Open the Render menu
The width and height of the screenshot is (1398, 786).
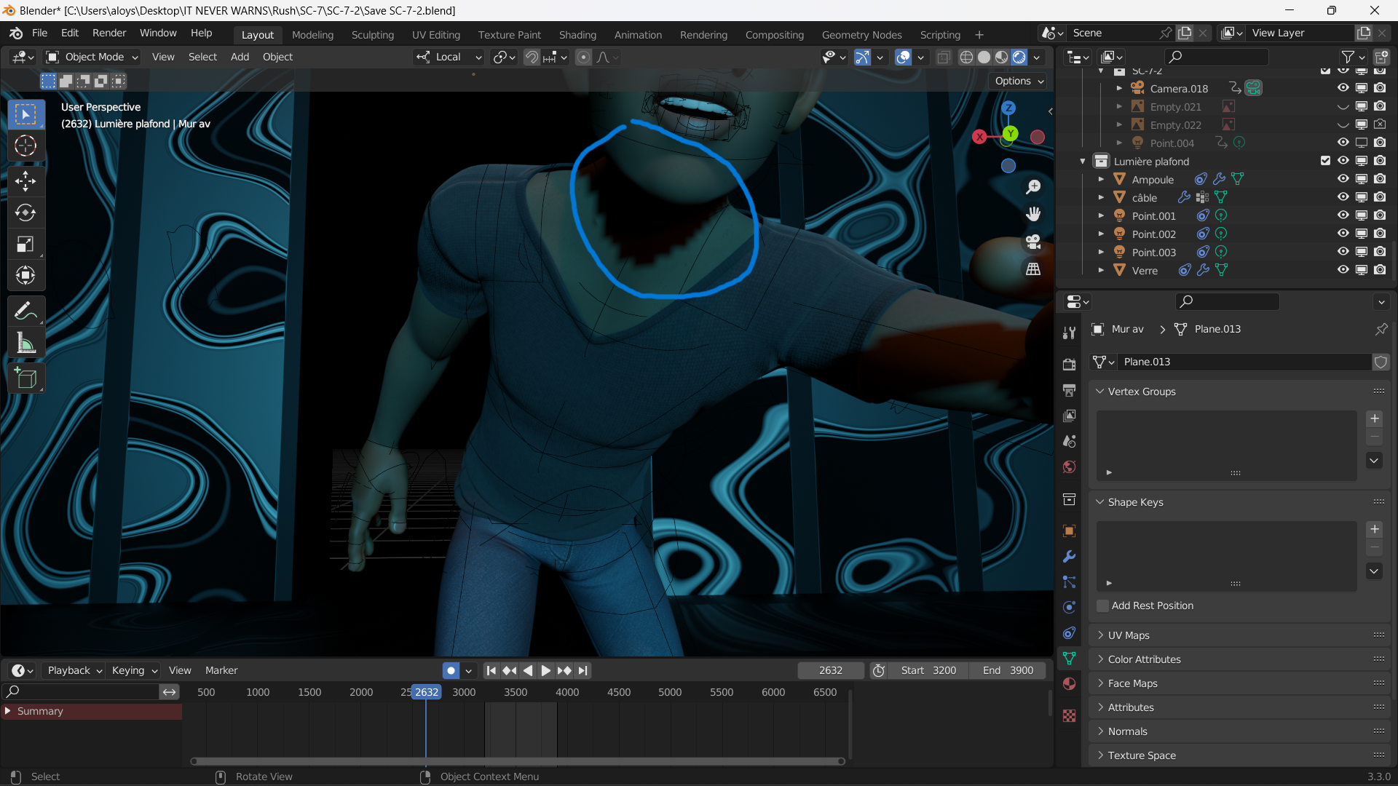pos(109,33)
